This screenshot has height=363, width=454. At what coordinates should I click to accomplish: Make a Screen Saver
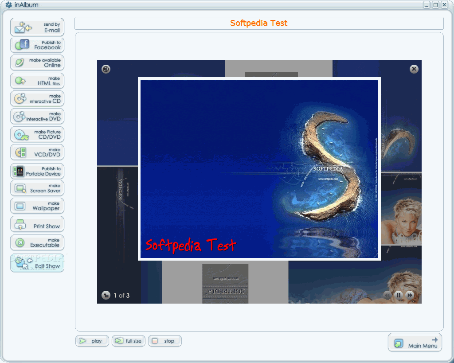click(x=37, y=188)
